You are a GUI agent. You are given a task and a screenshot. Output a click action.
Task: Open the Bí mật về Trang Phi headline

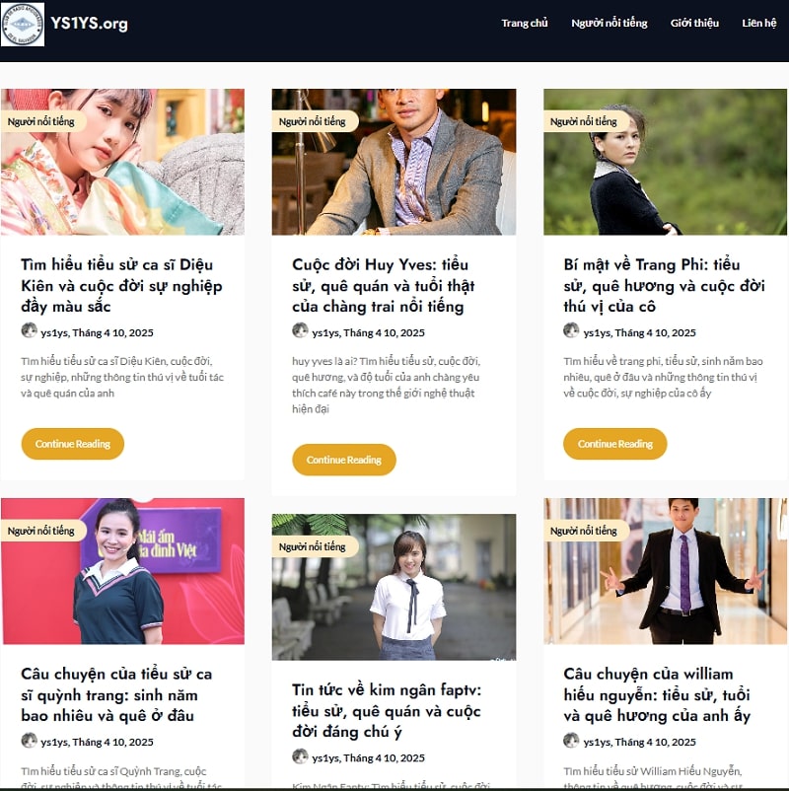pyautogui.click(x=664, y=285)
